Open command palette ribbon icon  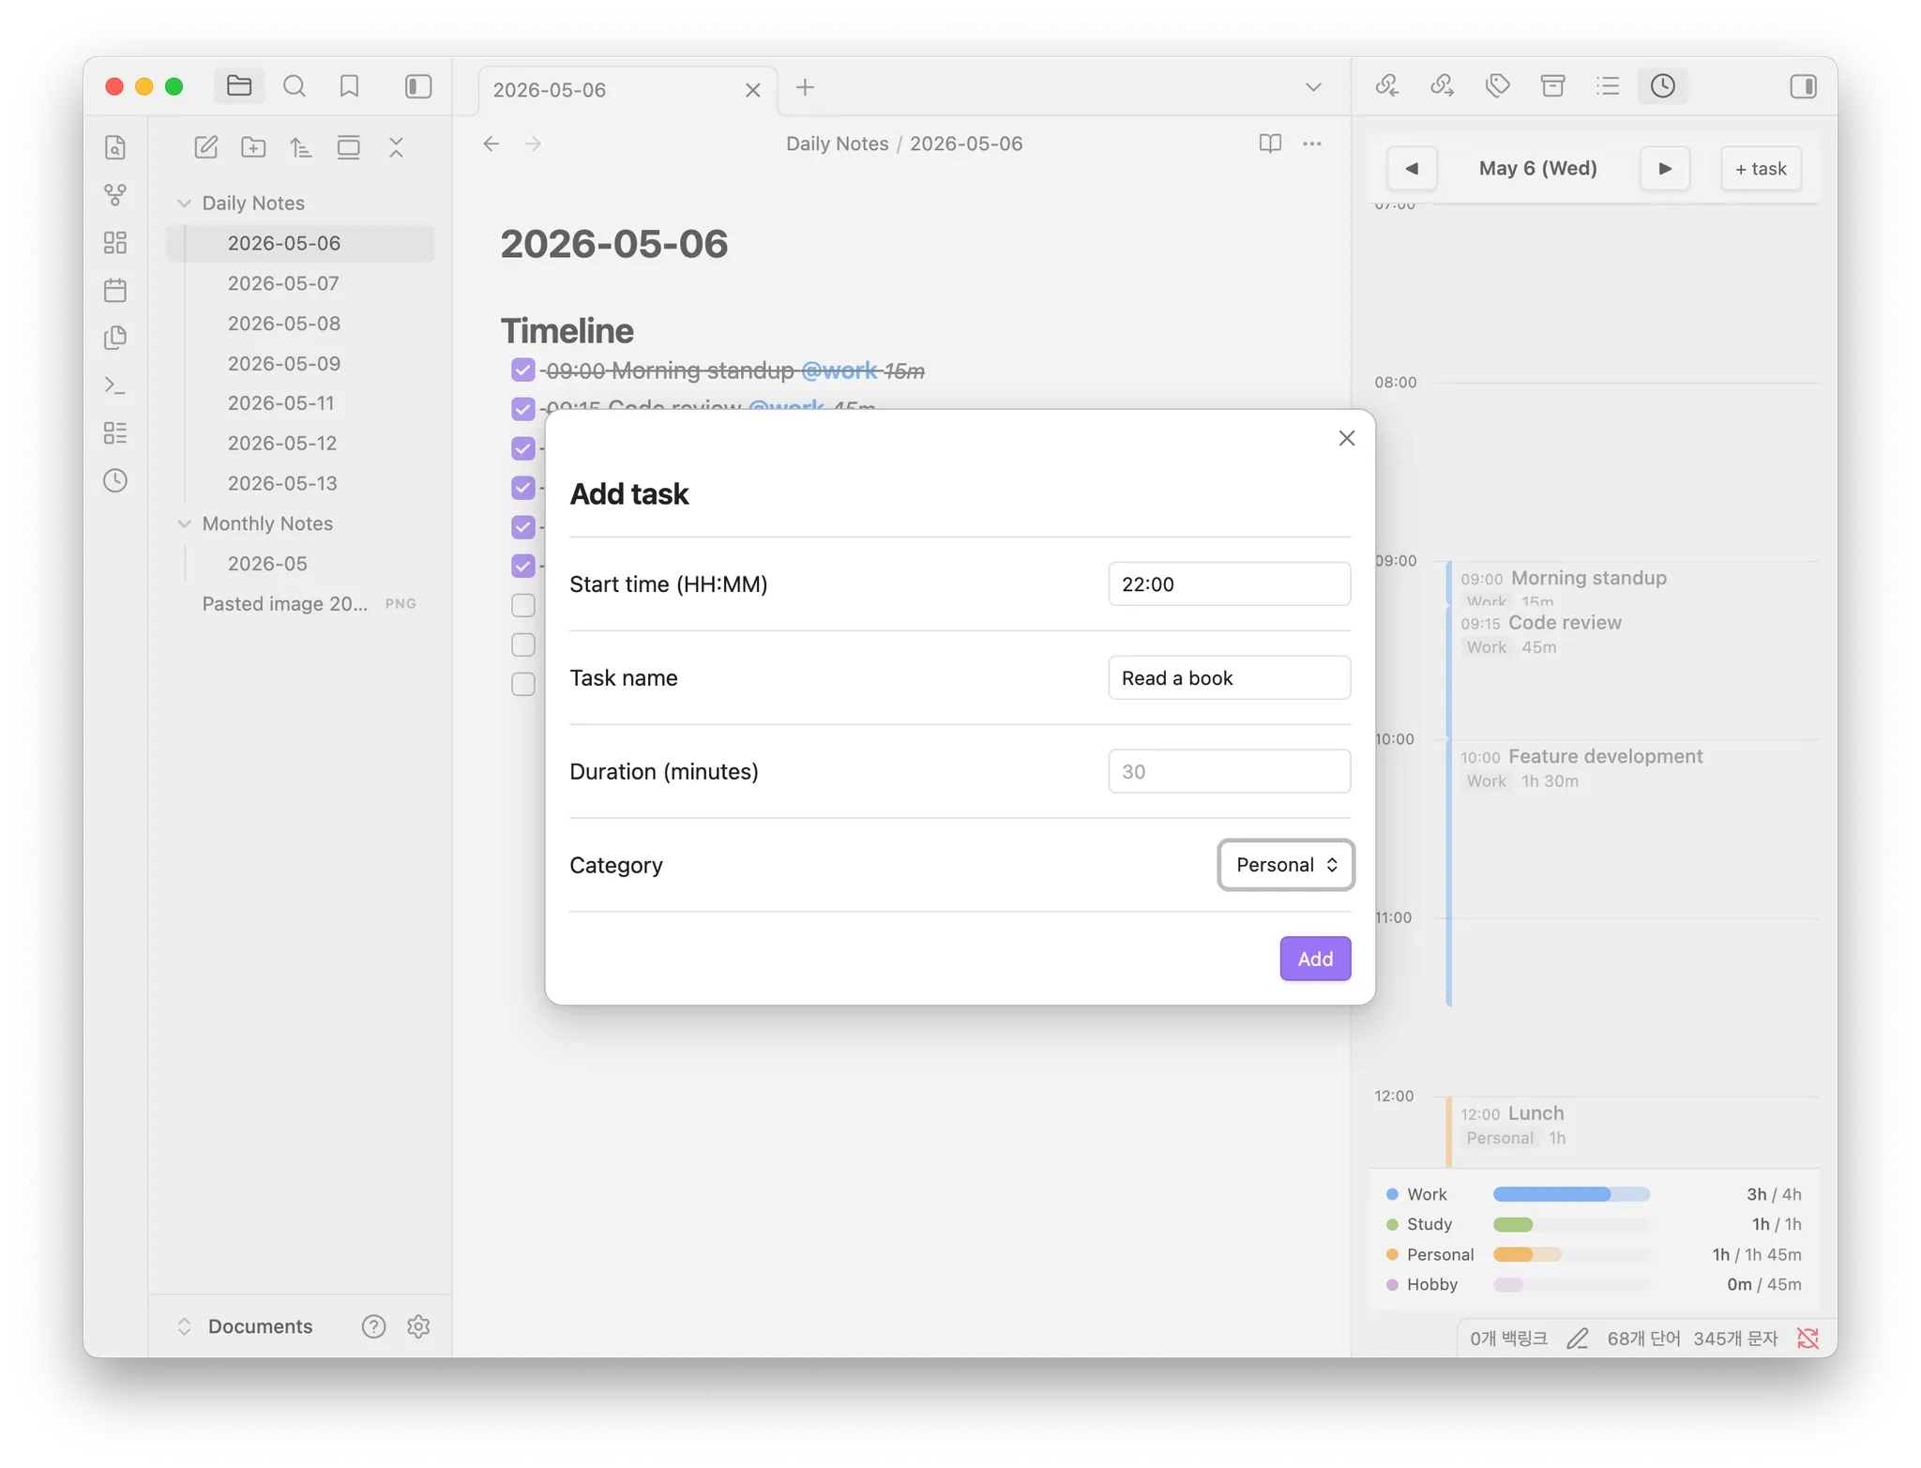[x=115, y=386]
